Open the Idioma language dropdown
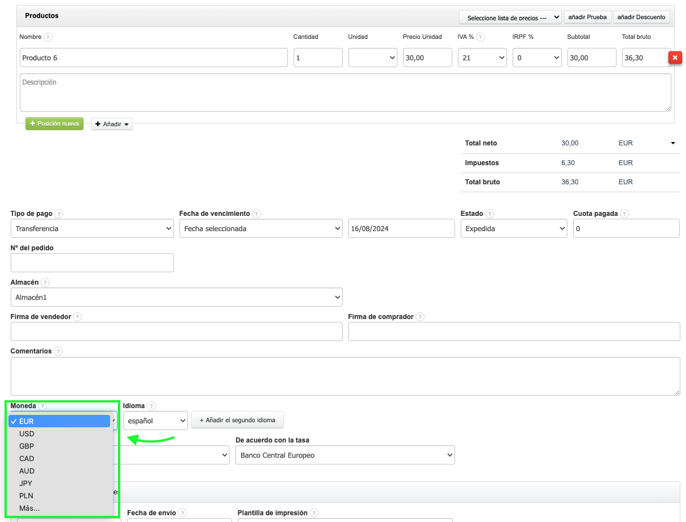686x522 pixels. pyautogui.click(x=155, y=421)
